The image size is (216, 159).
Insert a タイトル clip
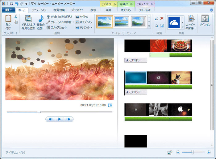(x=82, y=17)
